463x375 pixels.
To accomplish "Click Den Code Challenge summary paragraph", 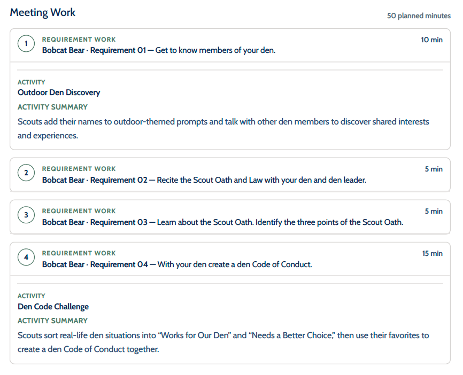I will 223,342.
